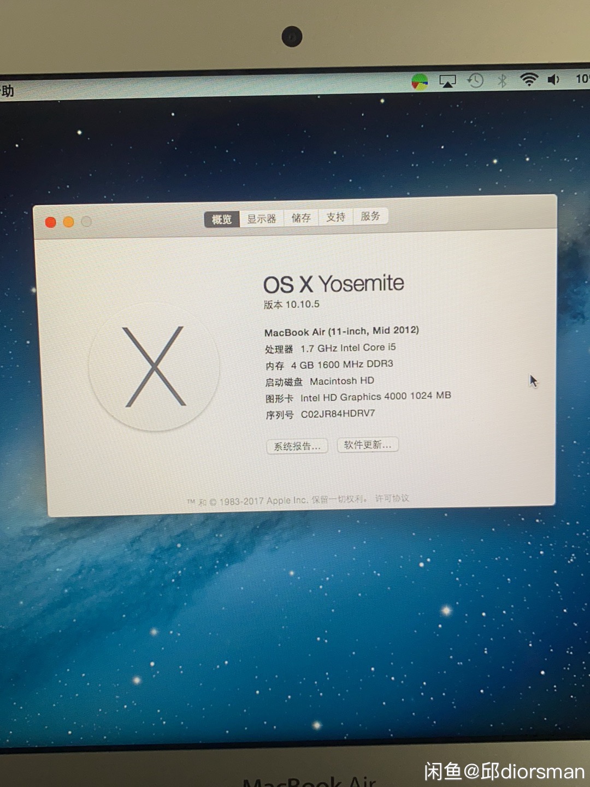Open the volume speaker menu icon

[553, 80]
